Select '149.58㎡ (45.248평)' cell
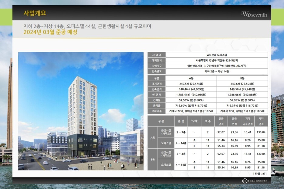 coord(242,89)
